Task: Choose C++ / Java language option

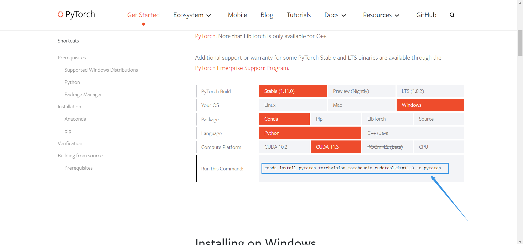Action: (x=413, y=133)
